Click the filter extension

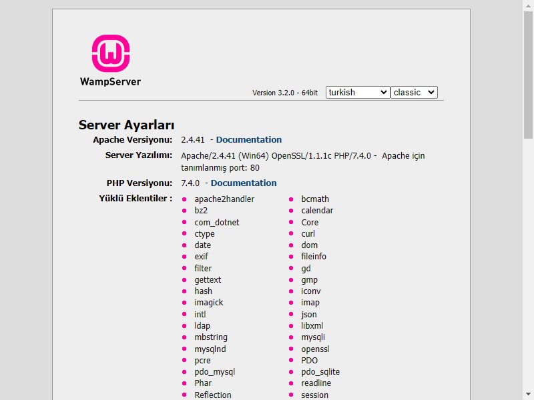coord(203,269)
